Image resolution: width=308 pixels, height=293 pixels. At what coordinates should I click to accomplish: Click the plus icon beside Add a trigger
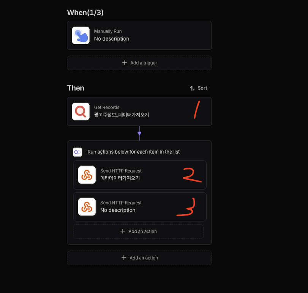125,63
